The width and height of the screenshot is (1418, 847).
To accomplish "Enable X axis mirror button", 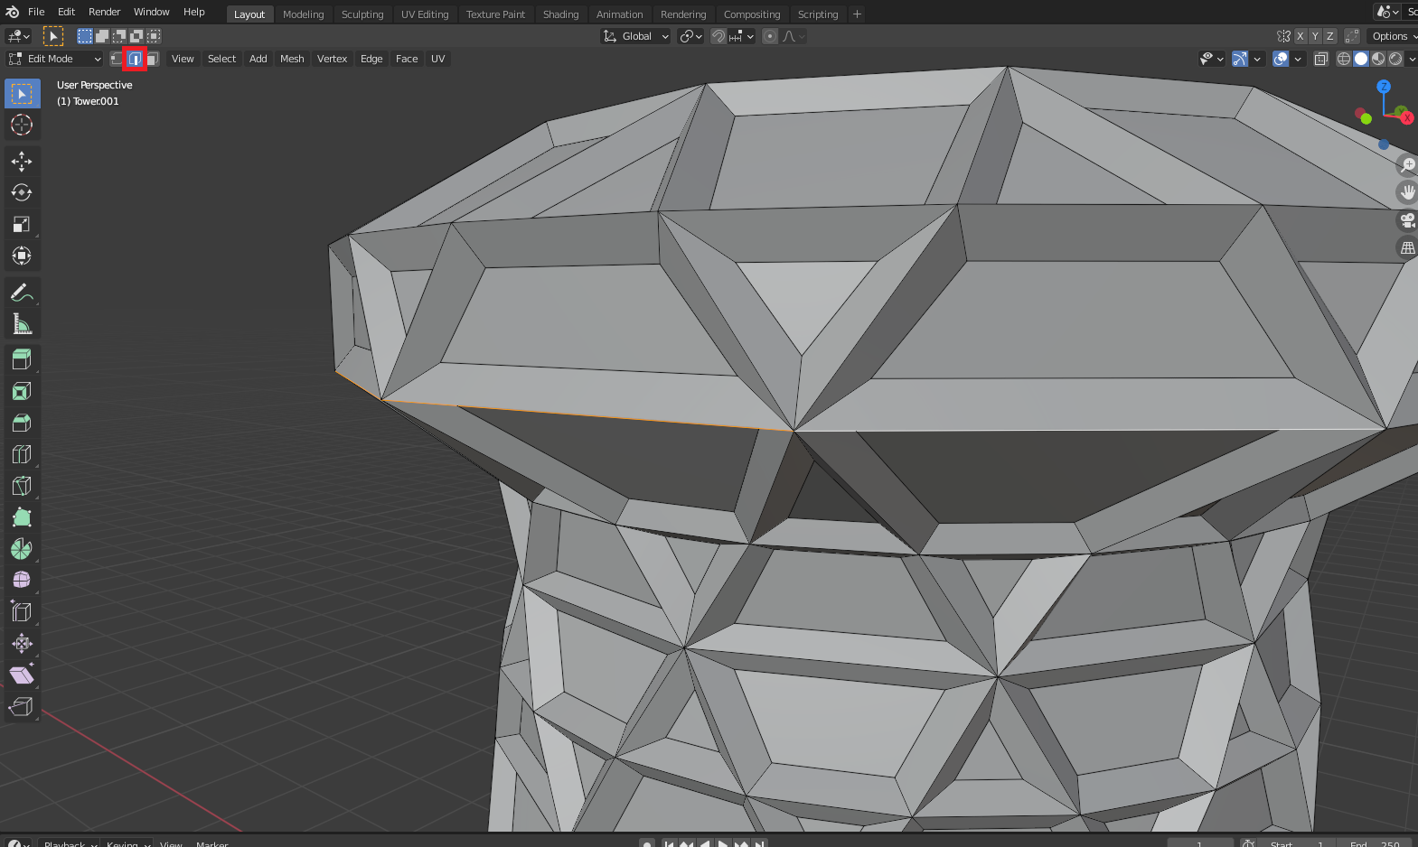I will (x=1300, y=36).
